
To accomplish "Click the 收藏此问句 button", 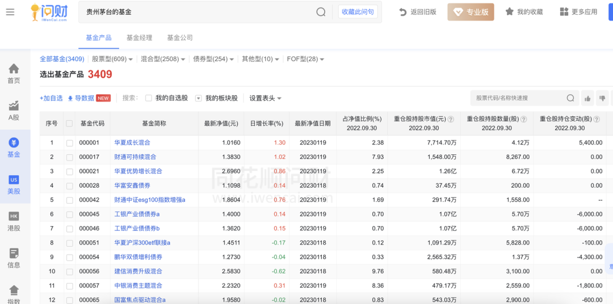I will pyautogui.click(x=358, y=12).
